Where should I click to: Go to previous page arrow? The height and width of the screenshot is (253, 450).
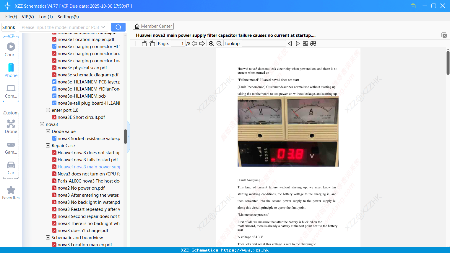click(x=194, y=43)
